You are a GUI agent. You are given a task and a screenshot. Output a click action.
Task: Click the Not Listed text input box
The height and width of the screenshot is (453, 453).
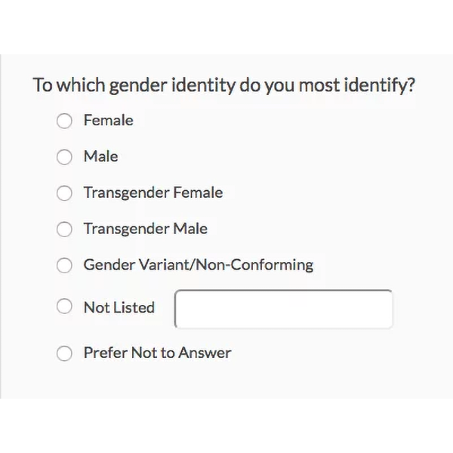pyautogui.click(x=283, y=309)
